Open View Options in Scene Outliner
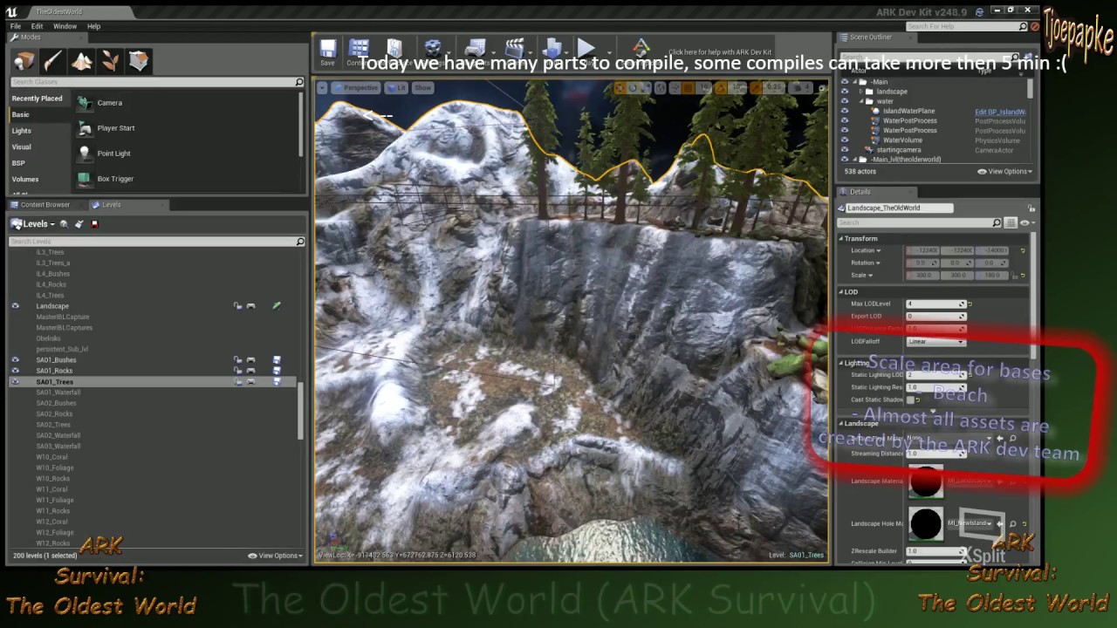The height and width of the screenshot is (628, 1117). (1005, 172)
